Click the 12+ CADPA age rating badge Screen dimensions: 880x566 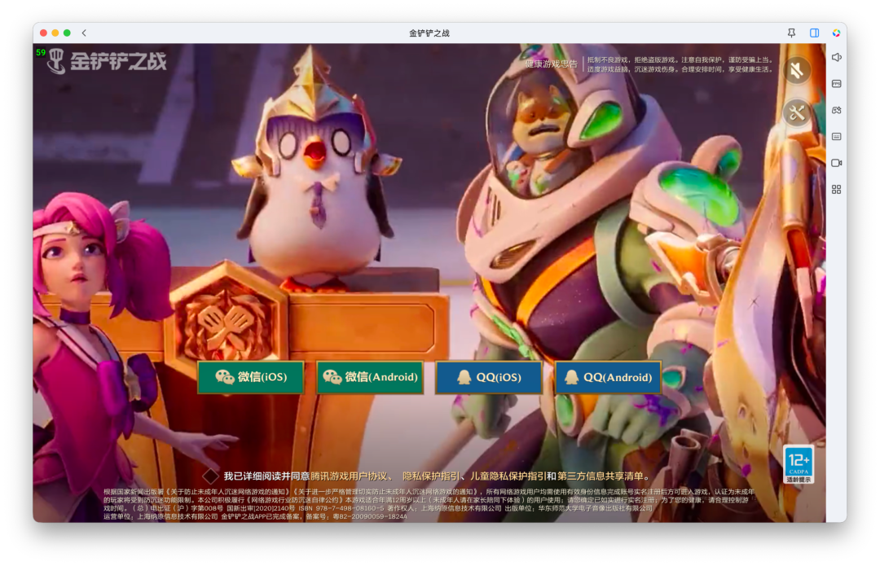point(799,464)
